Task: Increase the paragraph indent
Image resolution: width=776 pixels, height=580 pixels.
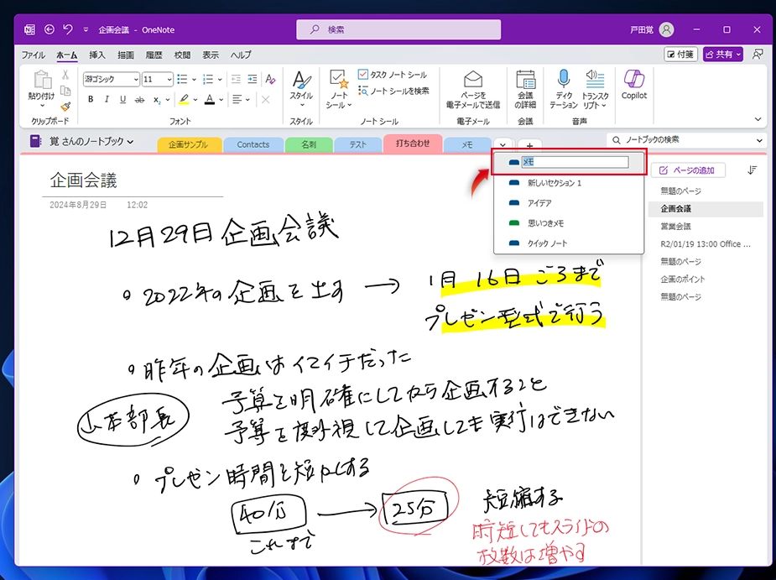Action: click(253, 79)
